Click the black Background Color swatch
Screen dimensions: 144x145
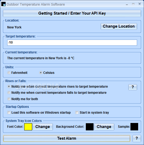click(90, 127)
